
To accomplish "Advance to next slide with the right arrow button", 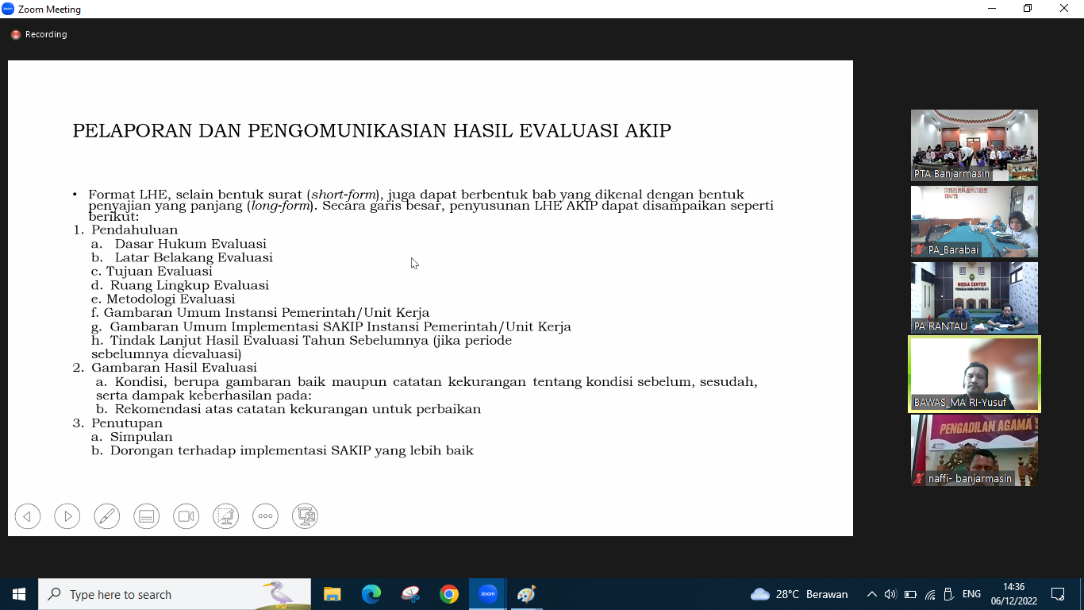I will point(67,516).
